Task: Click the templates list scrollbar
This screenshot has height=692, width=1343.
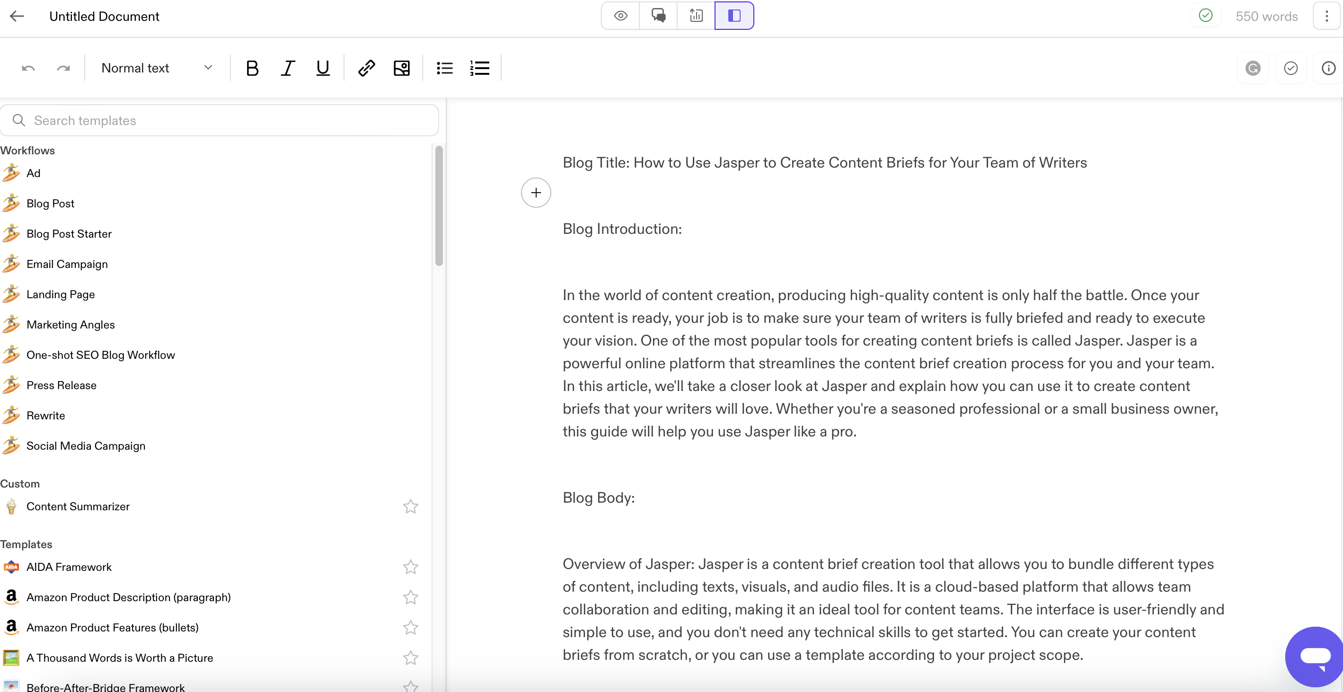Action: [439, 206]
